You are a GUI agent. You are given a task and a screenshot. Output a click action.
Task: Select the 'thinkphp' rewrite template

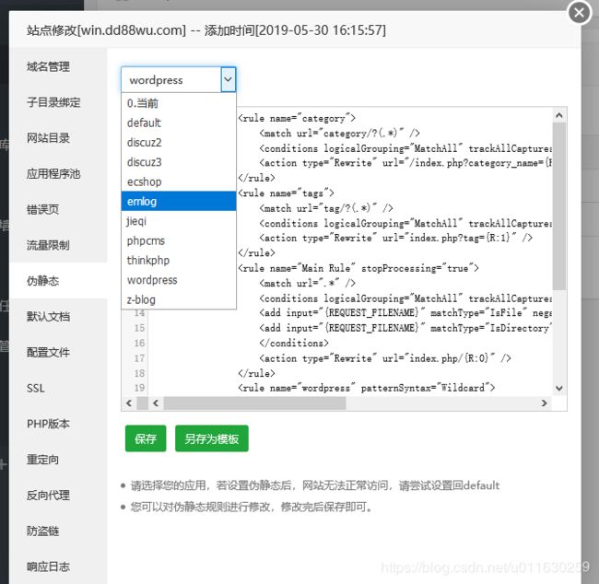[179, 261]
